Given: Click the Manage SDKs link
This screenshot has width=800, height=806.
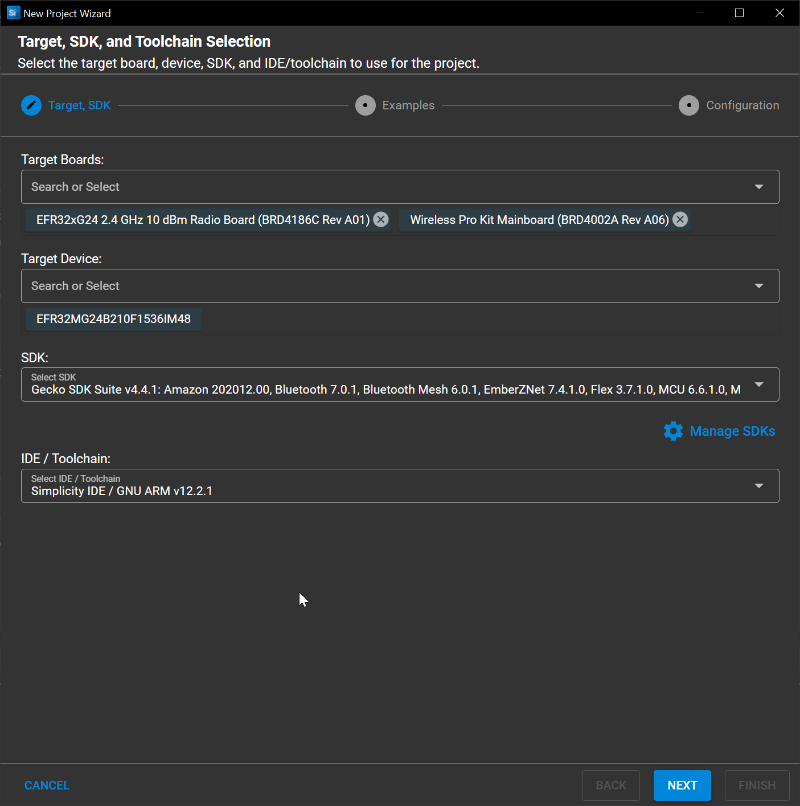Looking at the screenshot, I should pyautogui.click(x=732, y=431).
